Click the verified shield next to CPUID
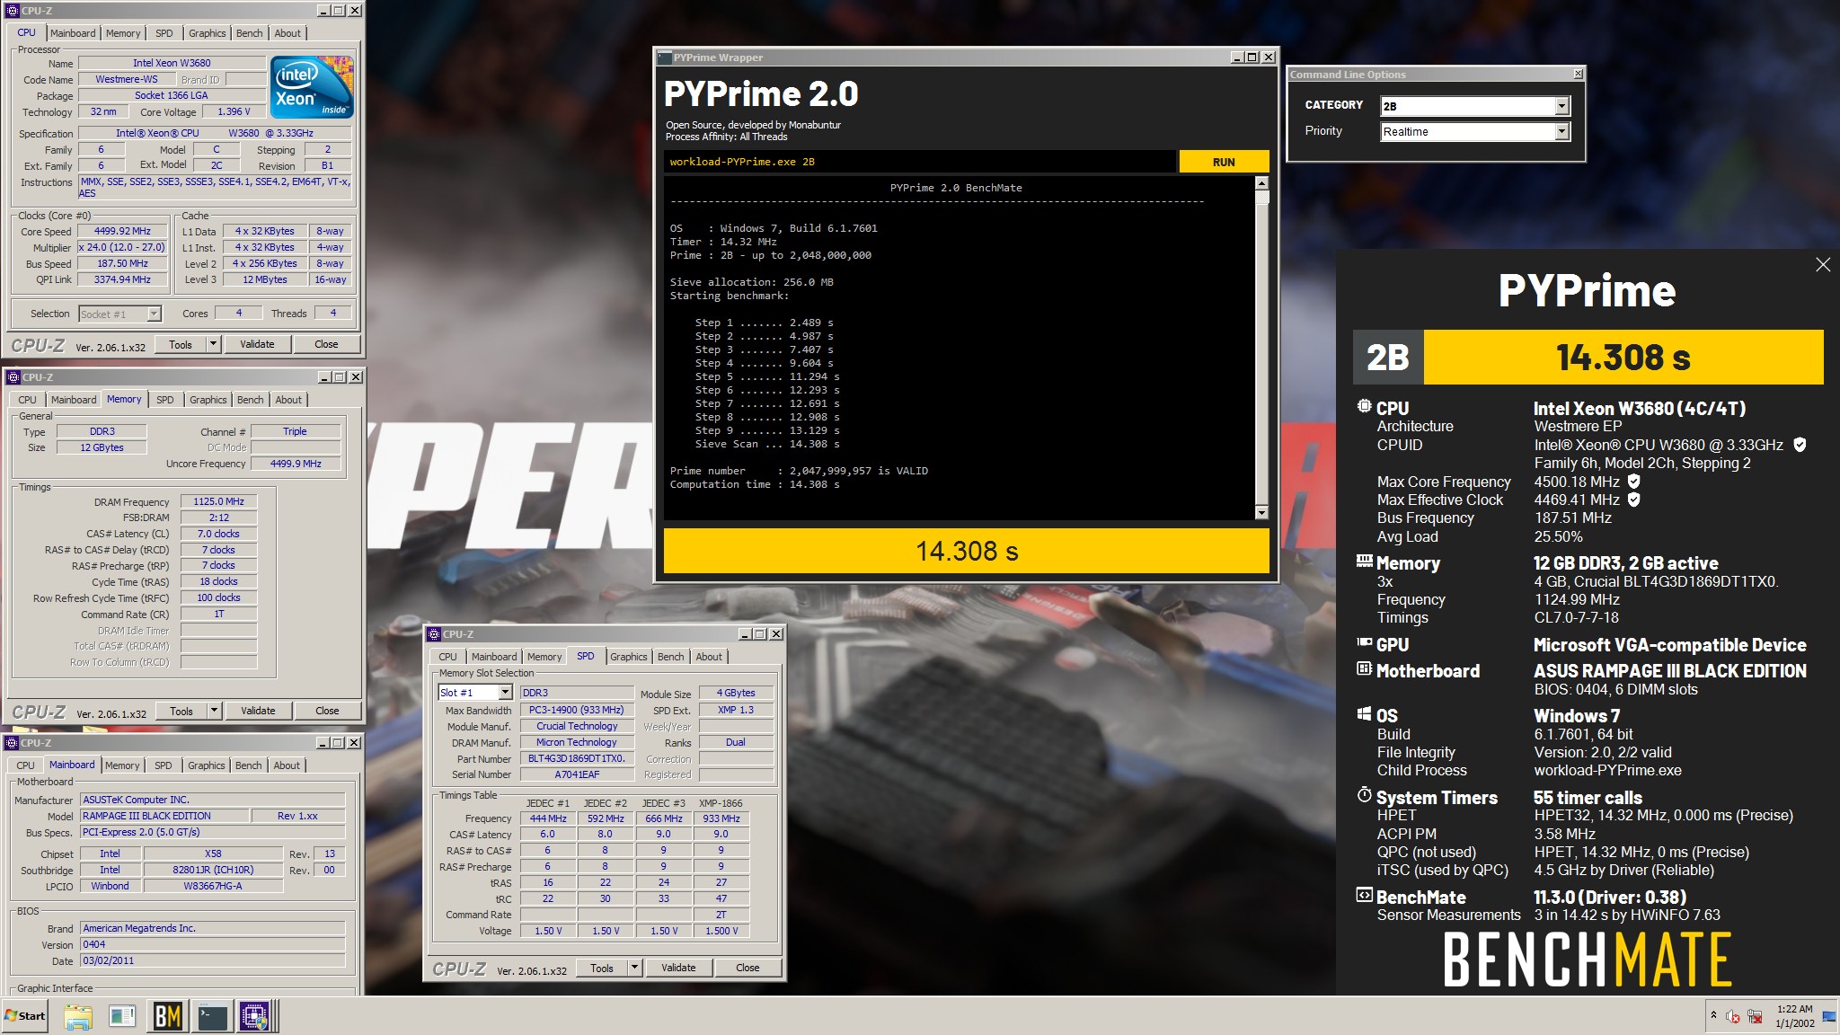 point(1800,445)
